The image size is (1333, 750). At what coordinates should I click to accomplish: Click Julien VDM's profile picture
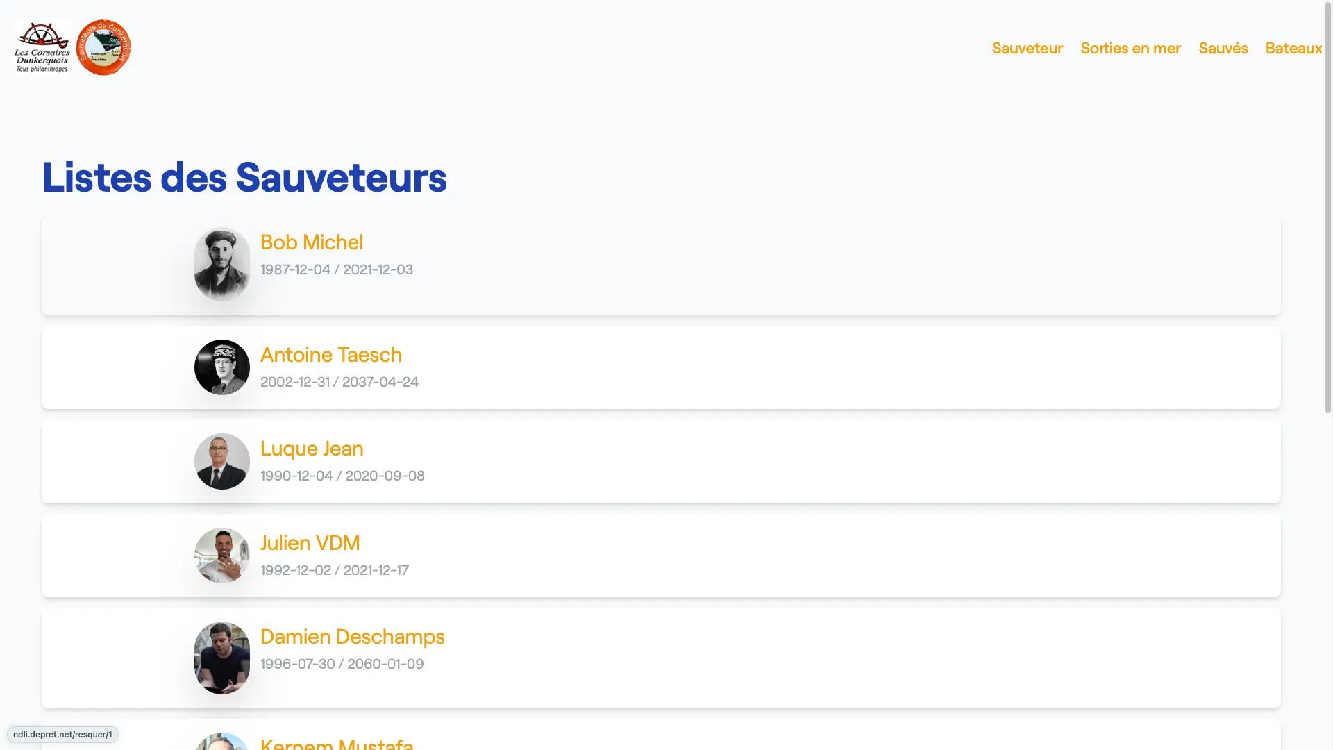(x=221, y=556)
